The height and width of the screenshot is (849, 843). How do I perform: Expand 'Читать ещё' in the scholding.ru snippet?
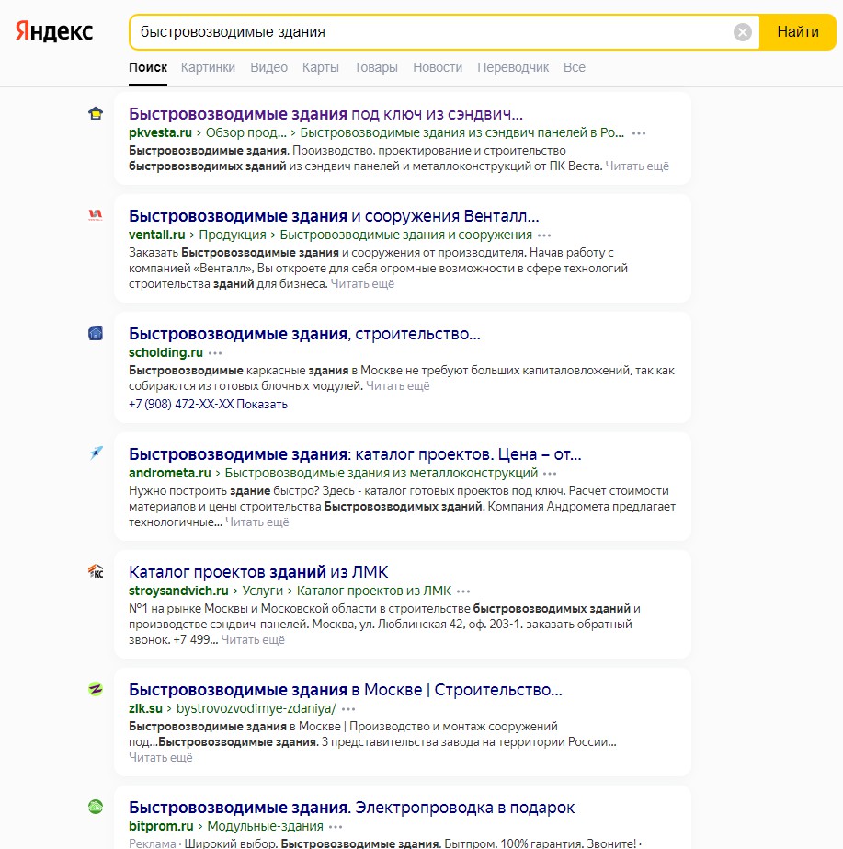tap(398, 386)
